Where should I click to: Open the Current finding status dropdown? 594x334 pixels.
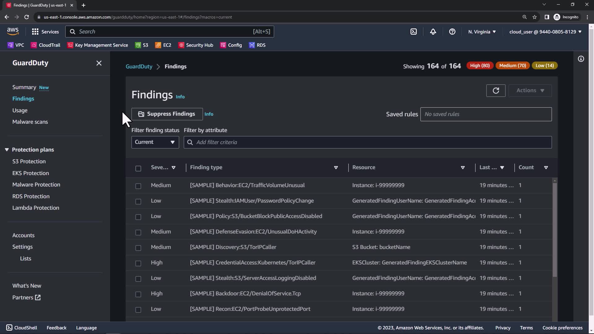[x=155, y=142]
